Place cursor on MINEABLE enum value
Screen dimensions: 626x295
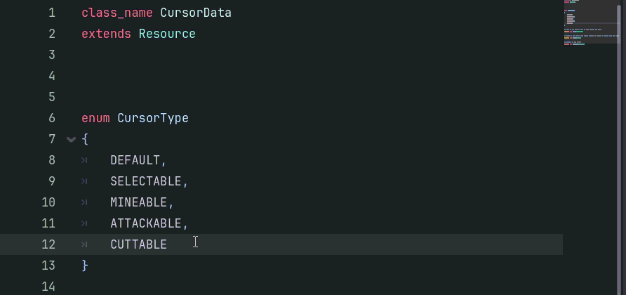[139, 202]
